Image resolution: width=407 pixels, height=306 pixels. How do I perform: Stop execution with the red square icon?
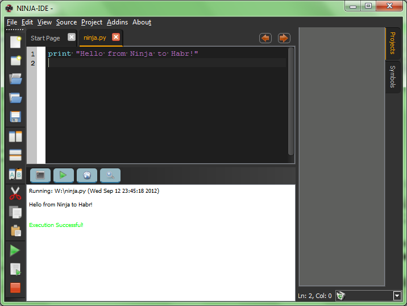[x=15, y=288]
